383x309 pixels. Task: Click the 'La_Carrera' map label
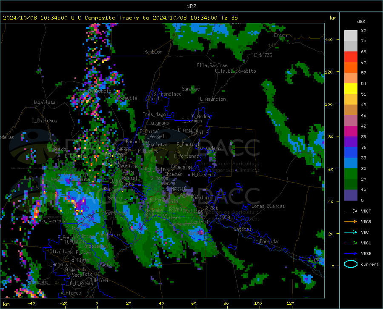(x=51, y=221)
